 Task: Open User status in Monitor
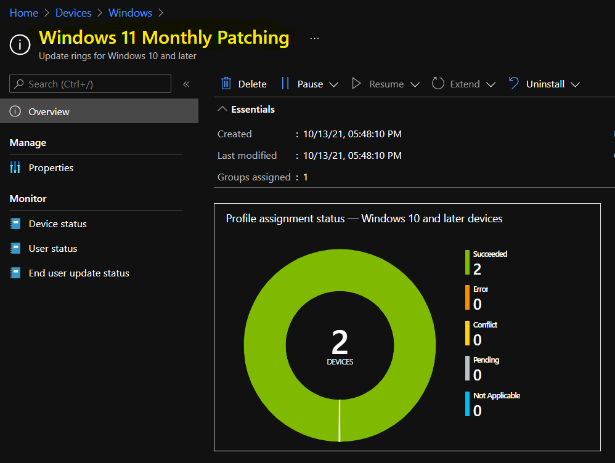pos(53,249)
